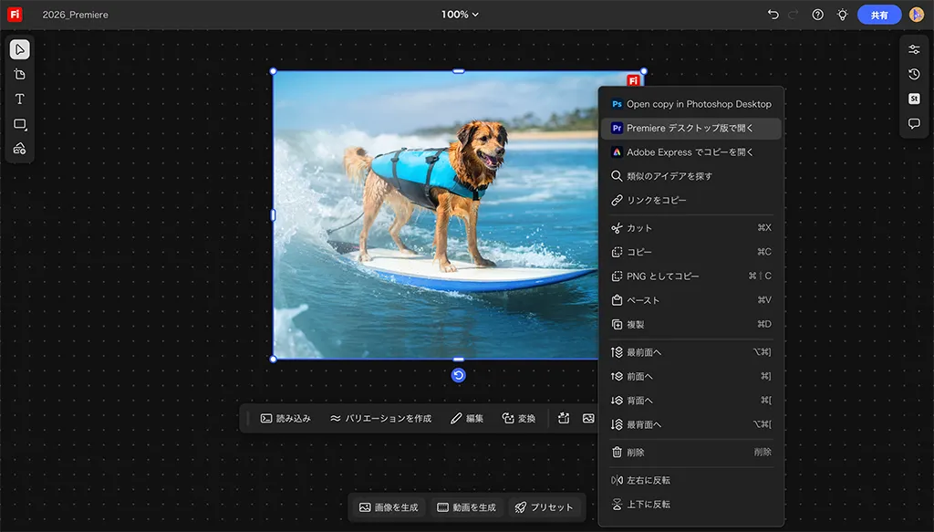Screen dimensions: 934x532
Task: Click the undo arrow in top bar
Action: point(773,15)
